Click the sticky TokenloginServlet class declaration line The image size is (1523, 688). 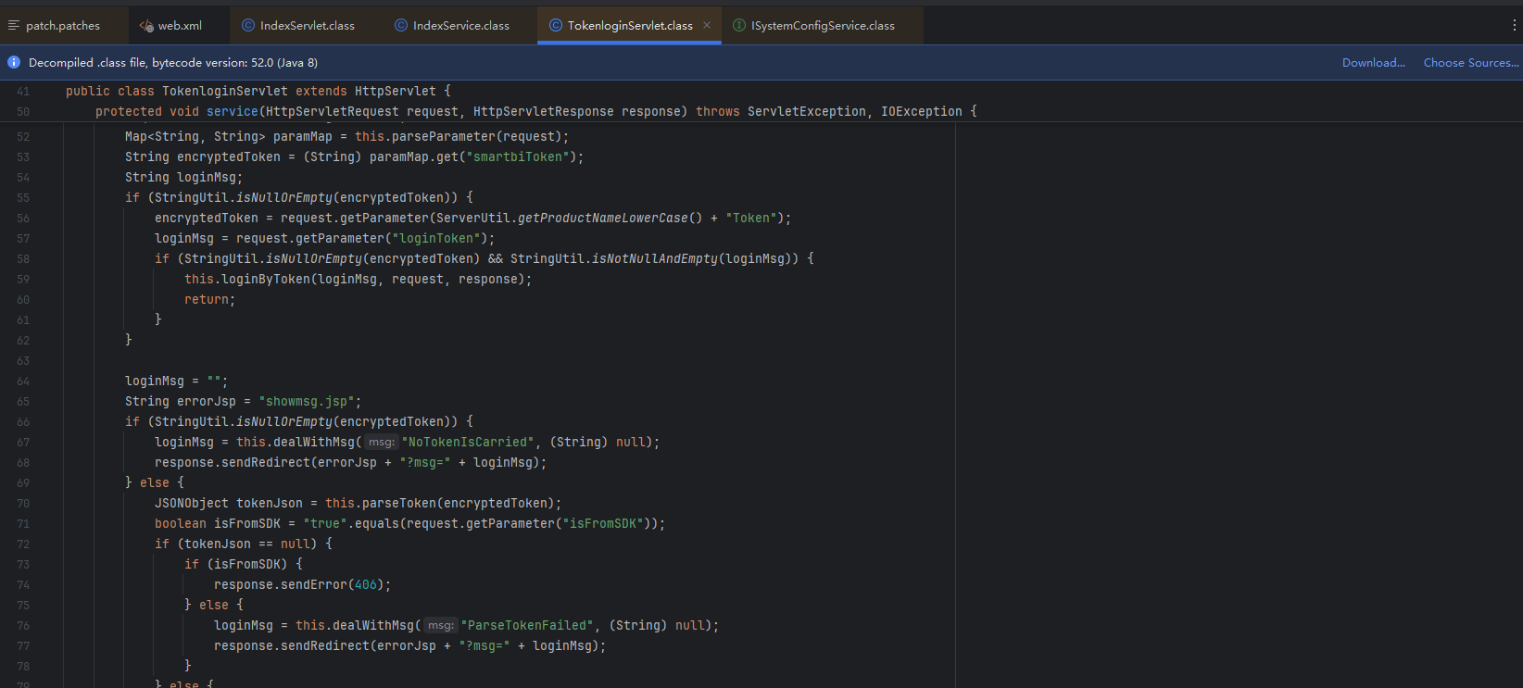pyautogui.click(x=258, y=91)
